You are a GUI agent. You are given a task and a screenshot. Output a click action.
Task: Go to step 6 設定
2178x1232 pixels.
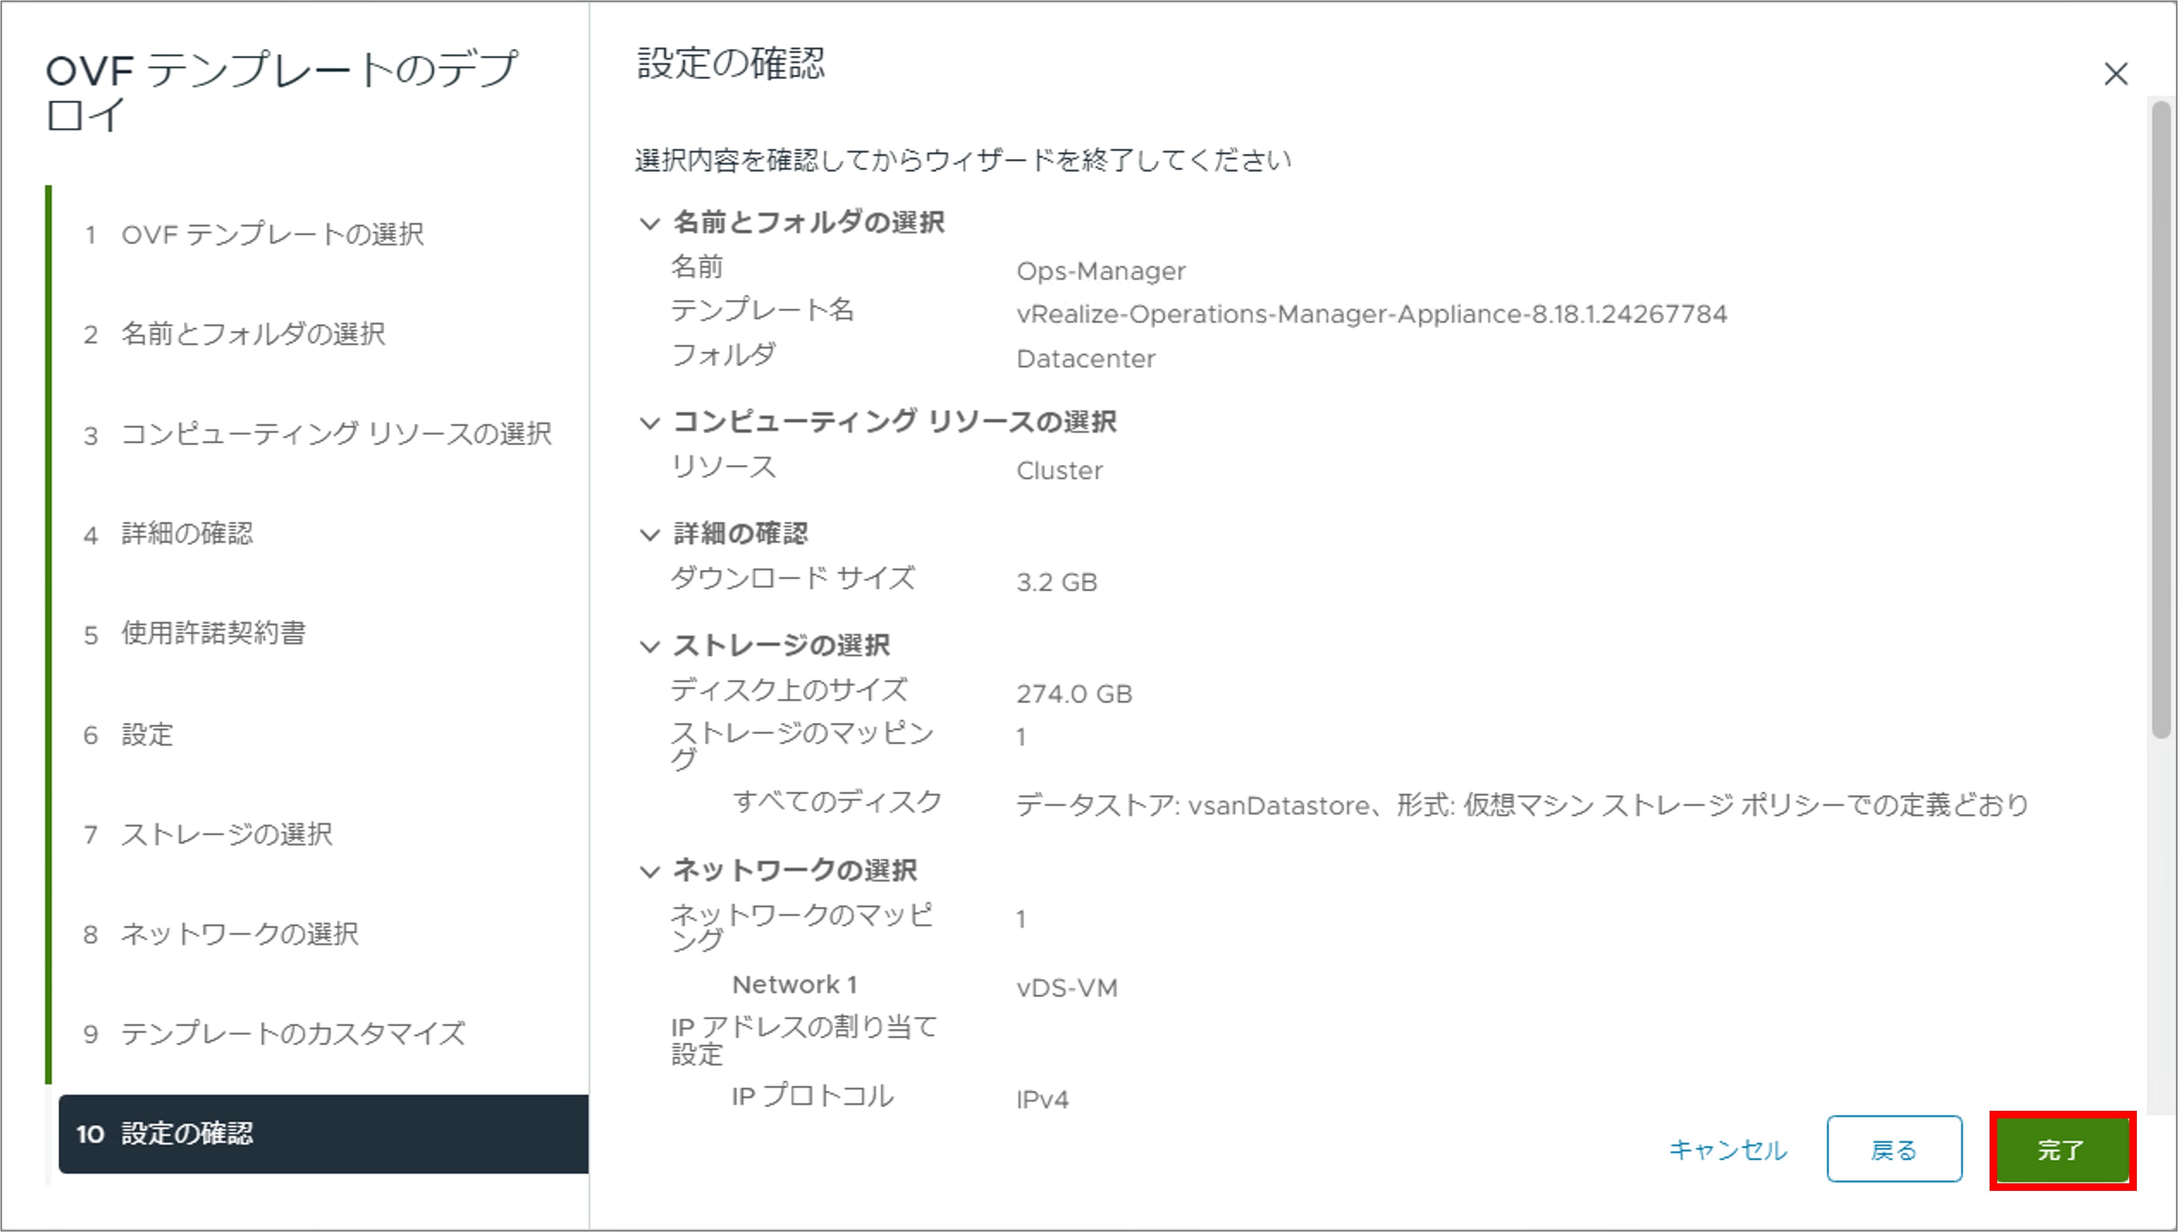click(x=128, y=734)
